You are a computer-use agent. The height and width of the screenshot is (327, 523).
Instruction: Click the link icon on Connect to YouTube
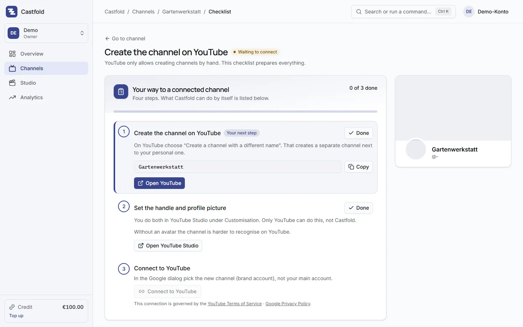[142, 291]
